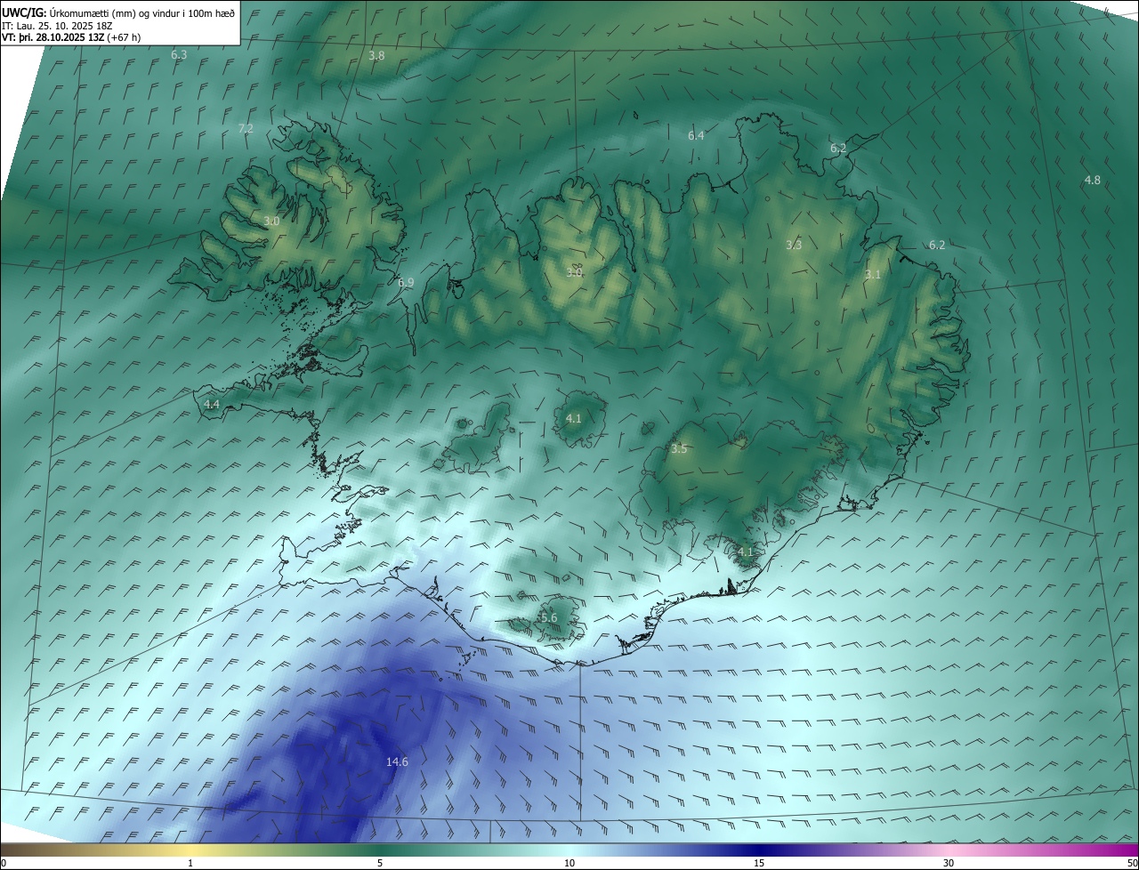Select the 5.6 value label
The image size is (1139, 870).
[x=548, y=618]
